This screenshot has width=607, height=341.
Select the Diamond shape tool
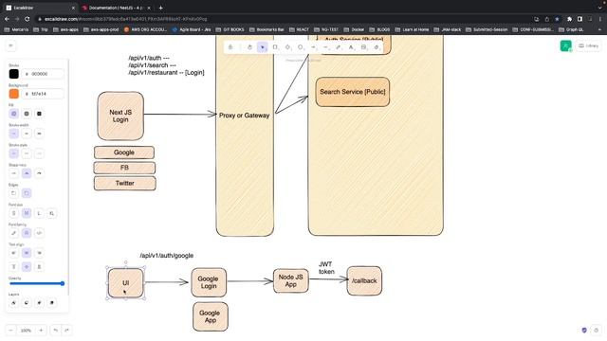[287, 47]
